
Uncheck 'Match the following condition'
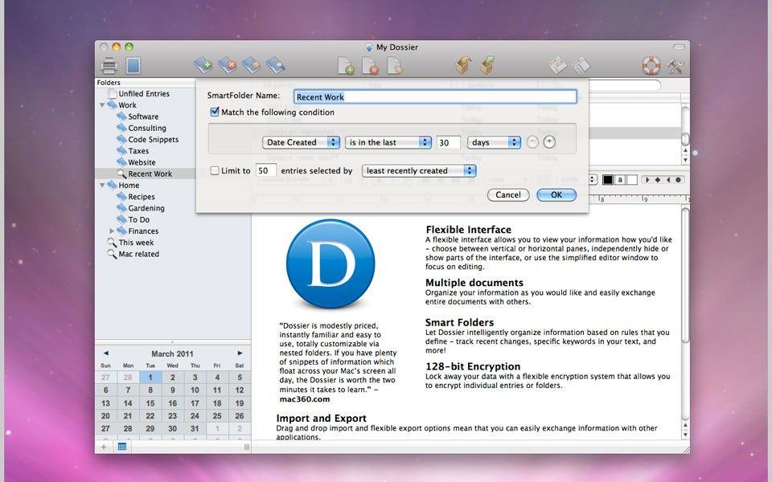coord(215,112)
